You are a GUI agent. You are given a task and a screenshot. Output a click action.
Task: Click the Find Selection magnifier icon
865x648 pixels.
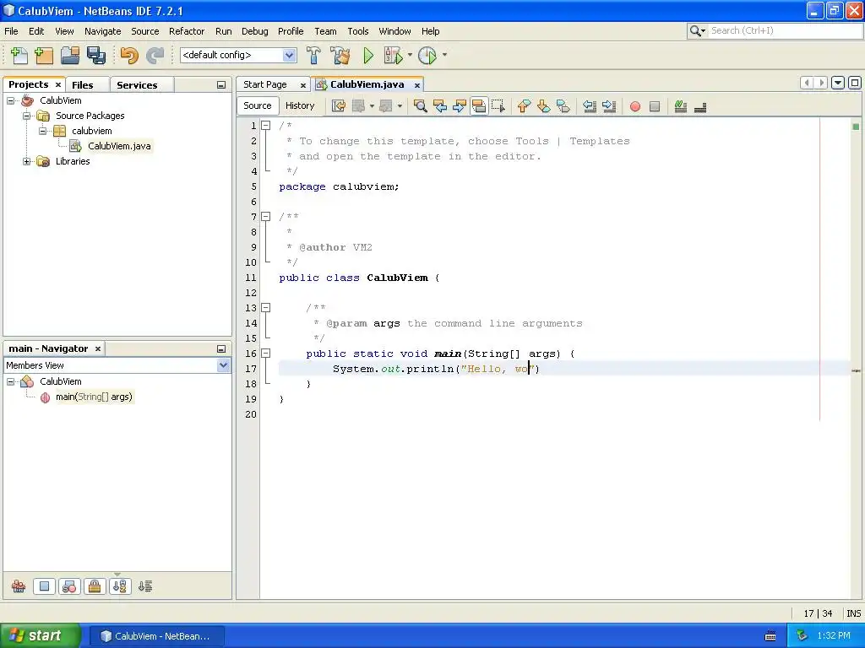click(x=421, y=105)
